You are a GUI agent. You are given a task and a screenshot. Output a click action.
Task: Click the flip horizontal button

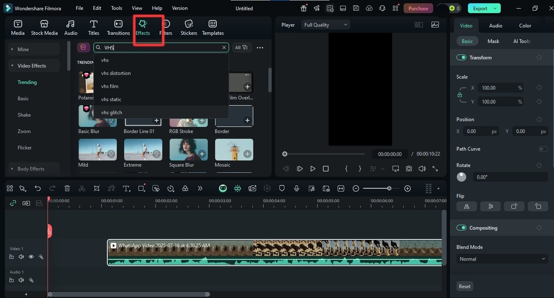467,206
